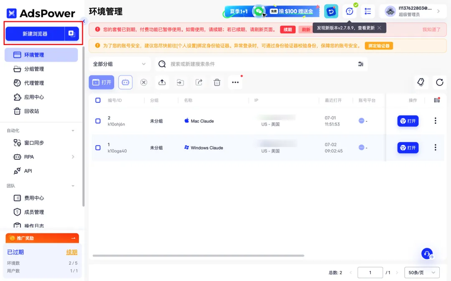Go to 分组管理 in sidebar
Image resolution: width=451 pixels, height=281 pixels.
(34, 69)
